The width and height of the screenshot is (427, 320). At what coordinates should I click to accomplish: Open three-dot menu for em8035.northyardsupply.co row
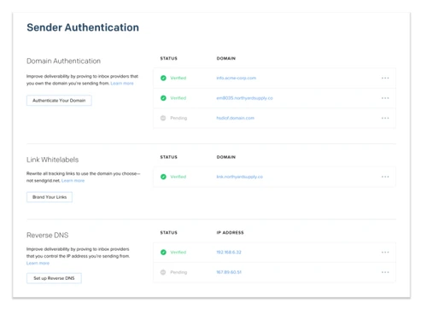point(385,98)
